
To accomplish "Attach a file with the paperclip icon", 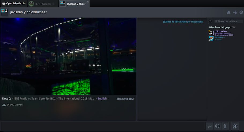I will coord(225,126).
